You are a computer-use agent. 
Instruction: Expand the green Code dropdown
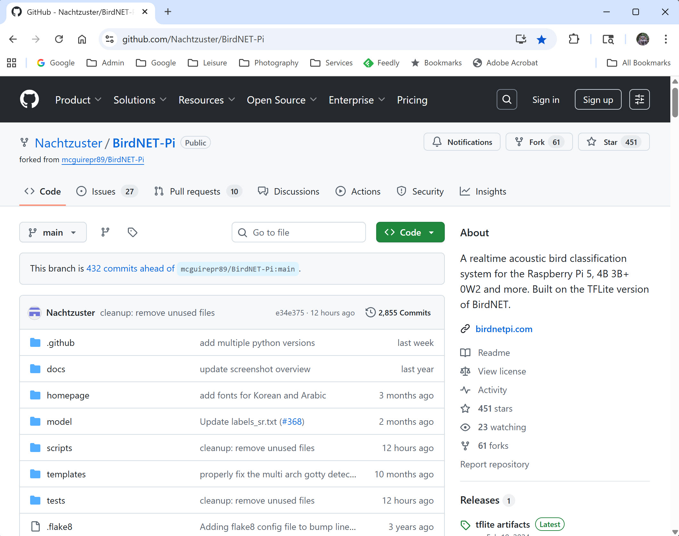tap(410, 232)
